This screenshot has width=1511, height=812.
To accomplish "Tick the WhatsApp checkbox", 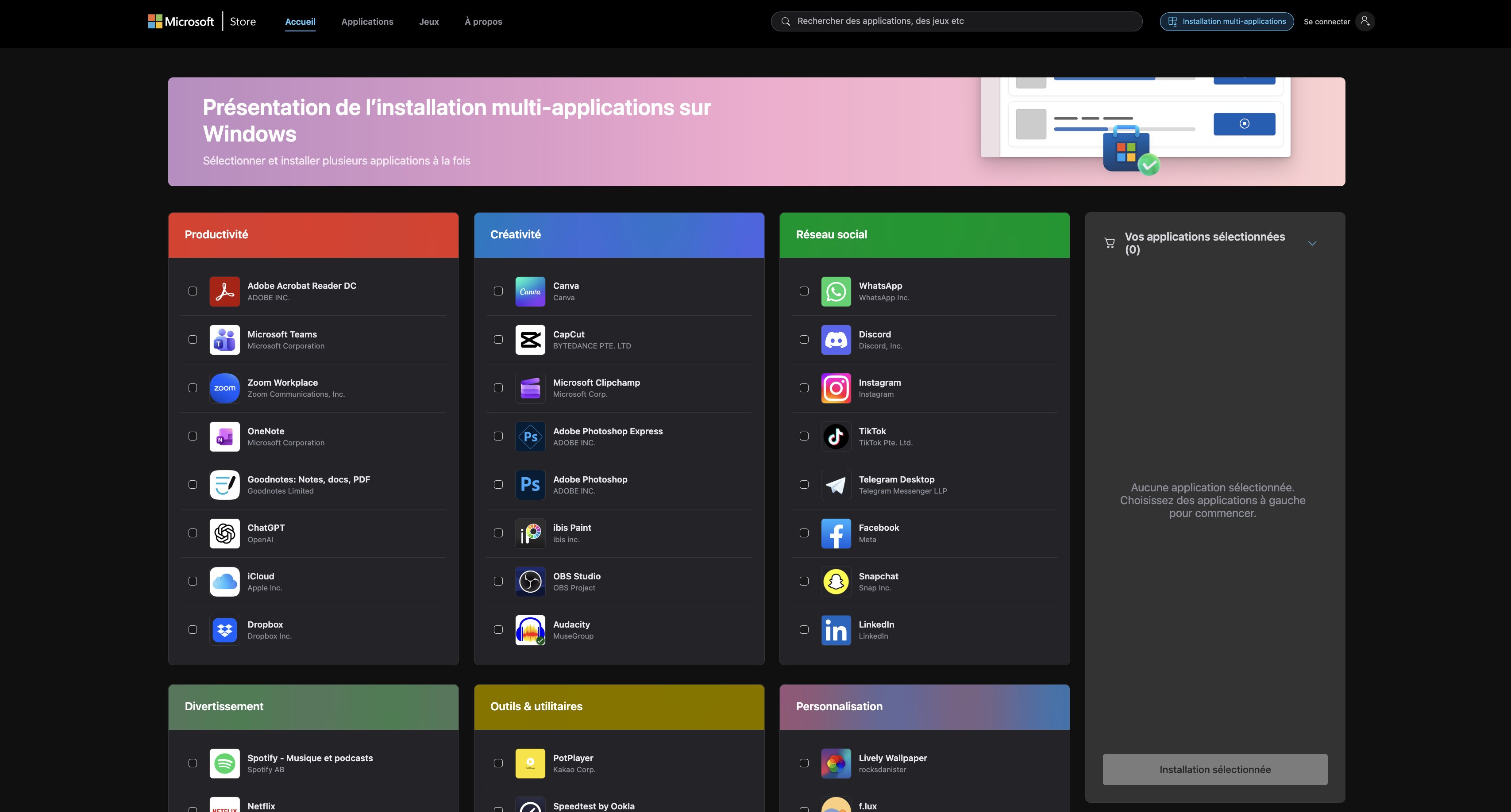I will click(804, 291).
